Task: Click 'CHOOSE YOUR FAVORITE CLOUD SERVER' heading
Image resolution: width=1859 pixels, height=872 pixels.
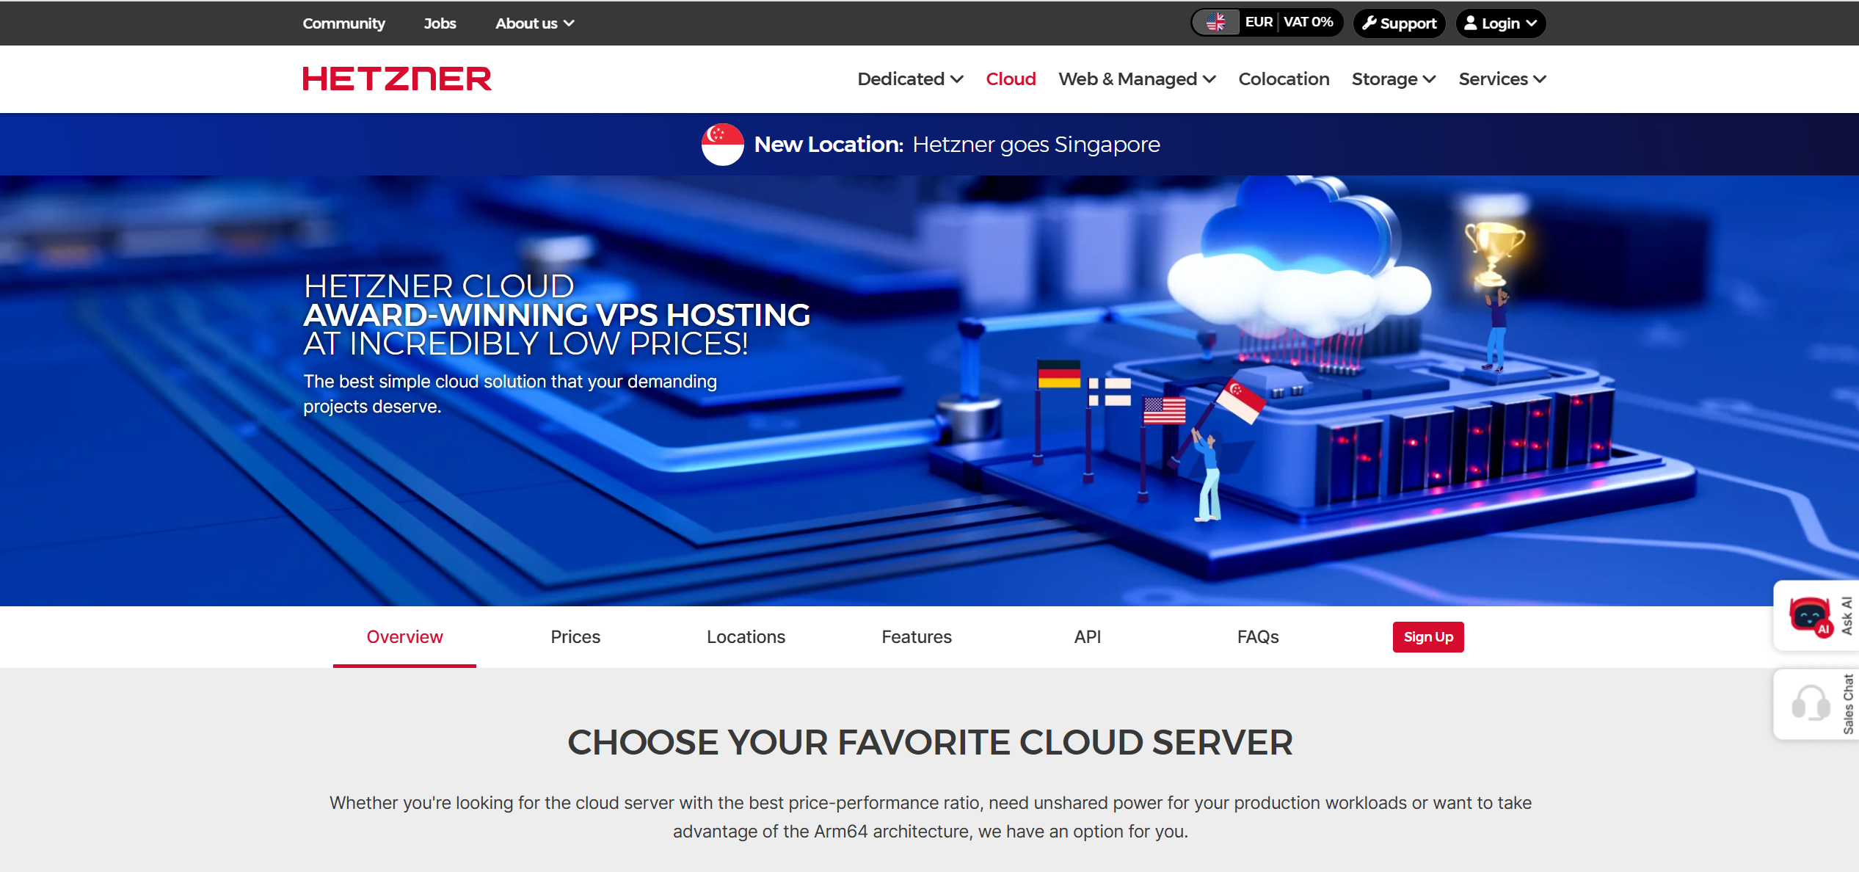Action: (x=930, y=742)
